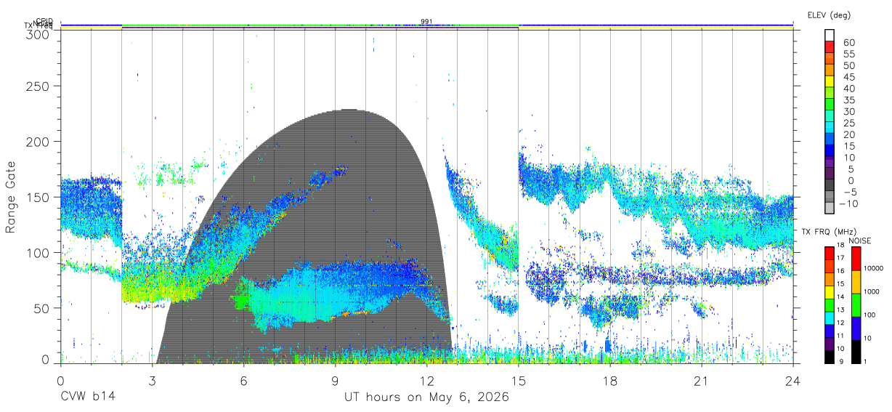The height and width of the screenshot is (412, 892).
Task: Select the black swatch of the TX FRQ bar
Action: point(830,357)
